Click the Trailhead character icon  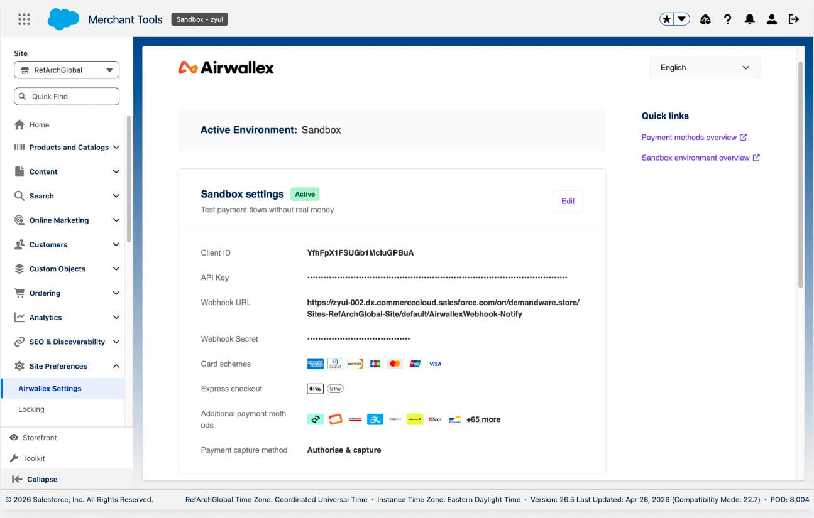click(705, 19)
